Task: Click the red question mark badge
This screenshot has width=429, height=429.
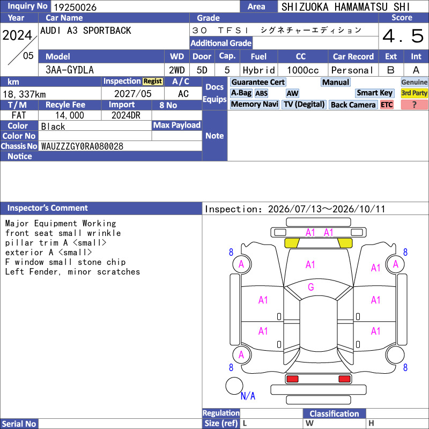Action: tap(414, 105)
